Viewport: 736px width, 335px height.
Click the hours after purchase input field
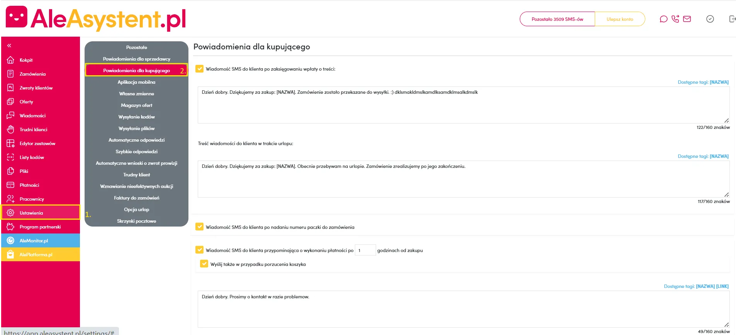[365, 250]
